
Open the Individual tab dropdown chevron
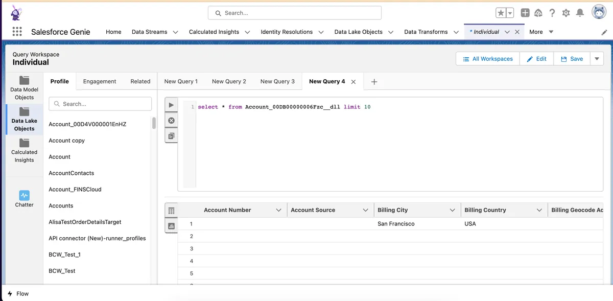(507, 32)
